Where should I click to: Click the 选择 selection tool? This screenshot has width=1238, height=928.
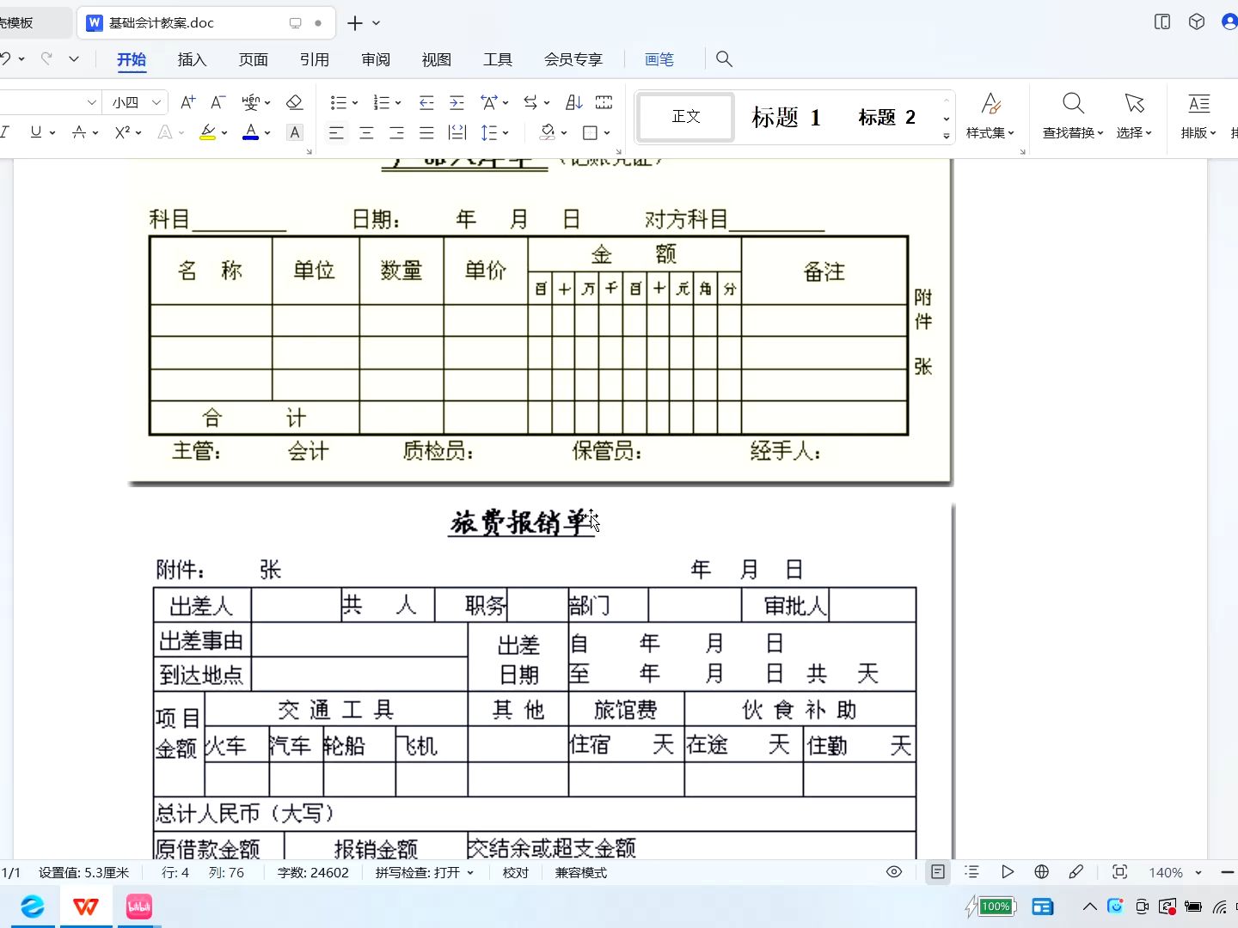tap(1134, 115)
